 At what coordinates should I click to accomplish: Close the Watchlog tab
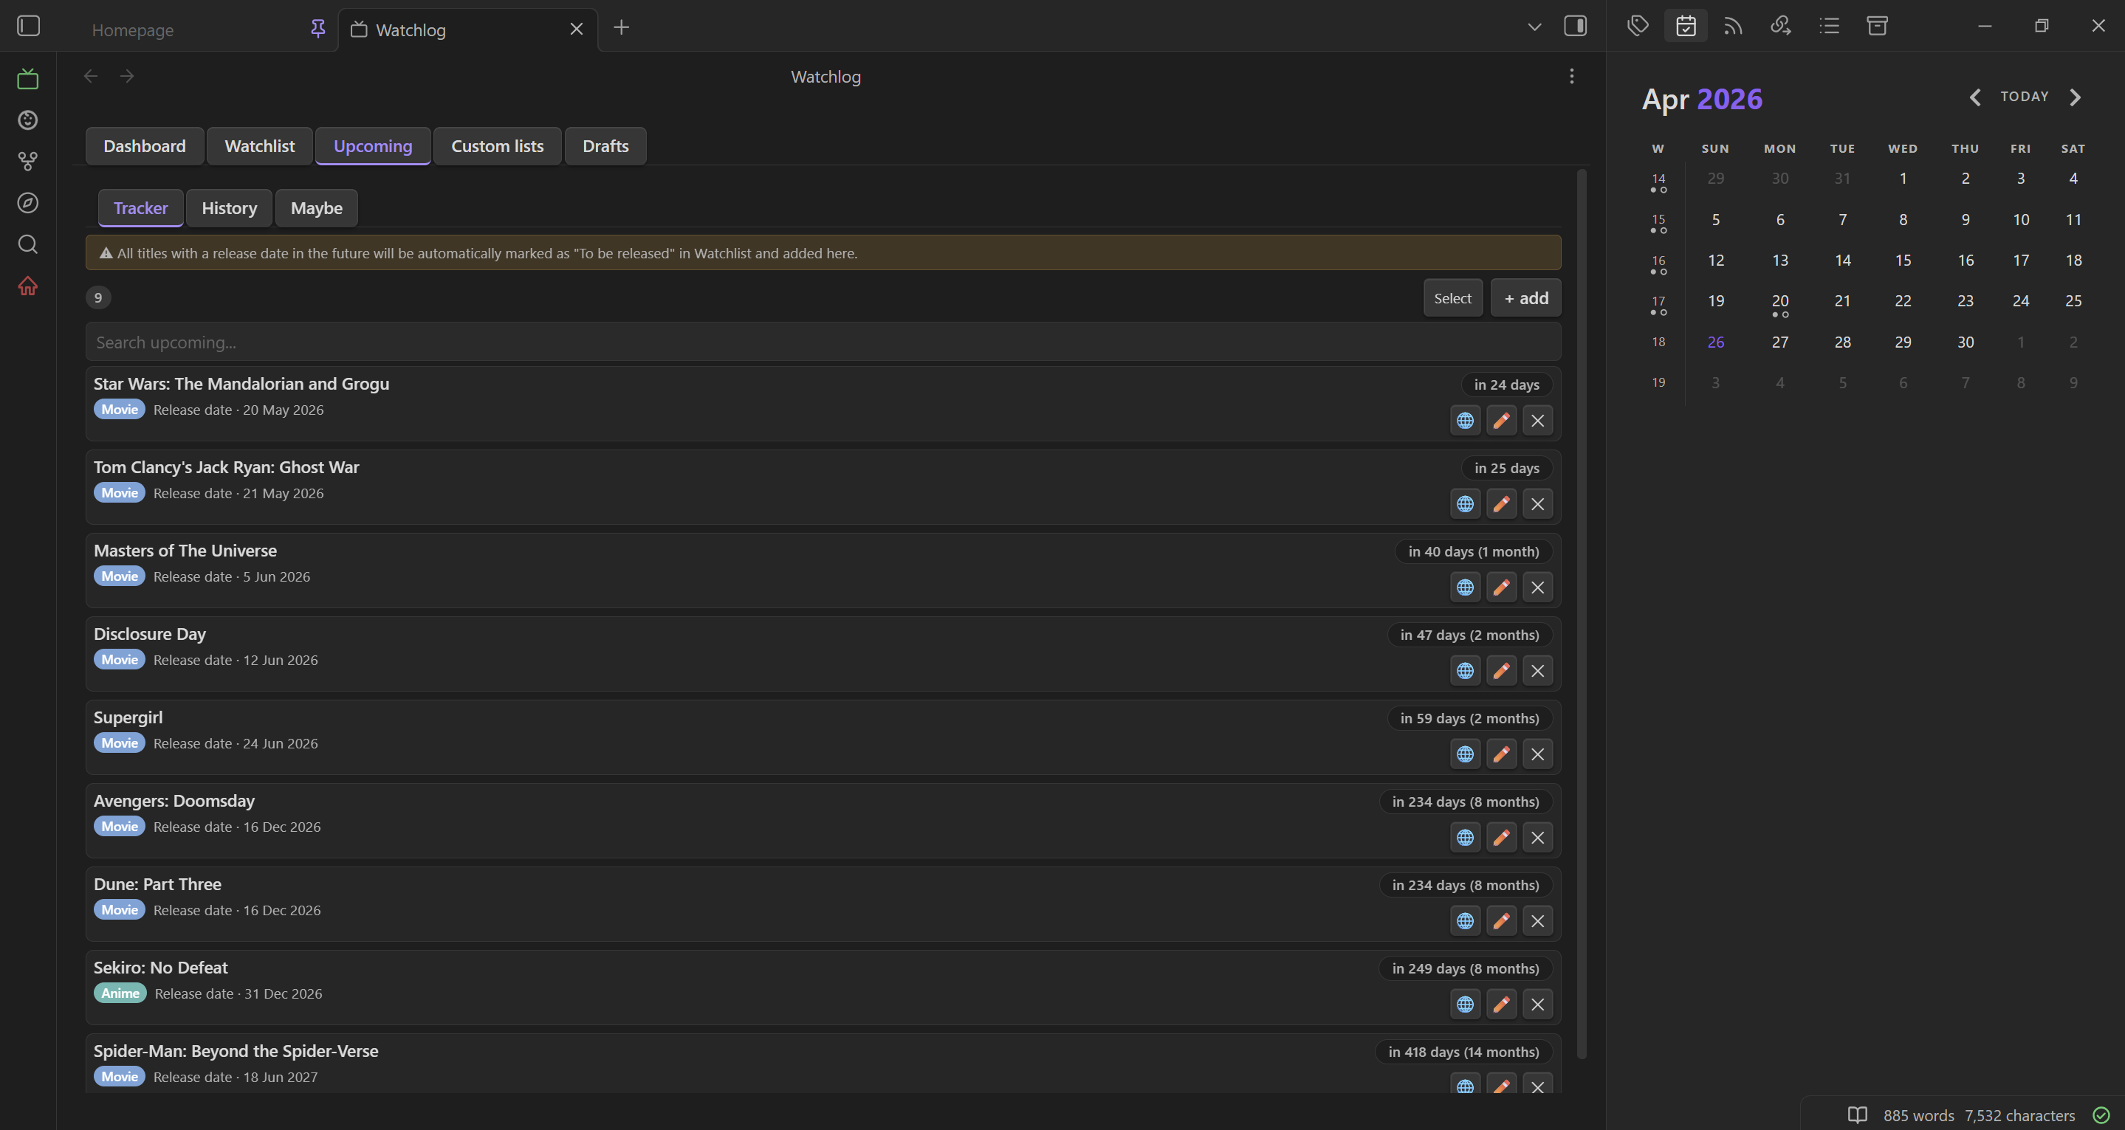pyautogui.click(x=577, y=30)
